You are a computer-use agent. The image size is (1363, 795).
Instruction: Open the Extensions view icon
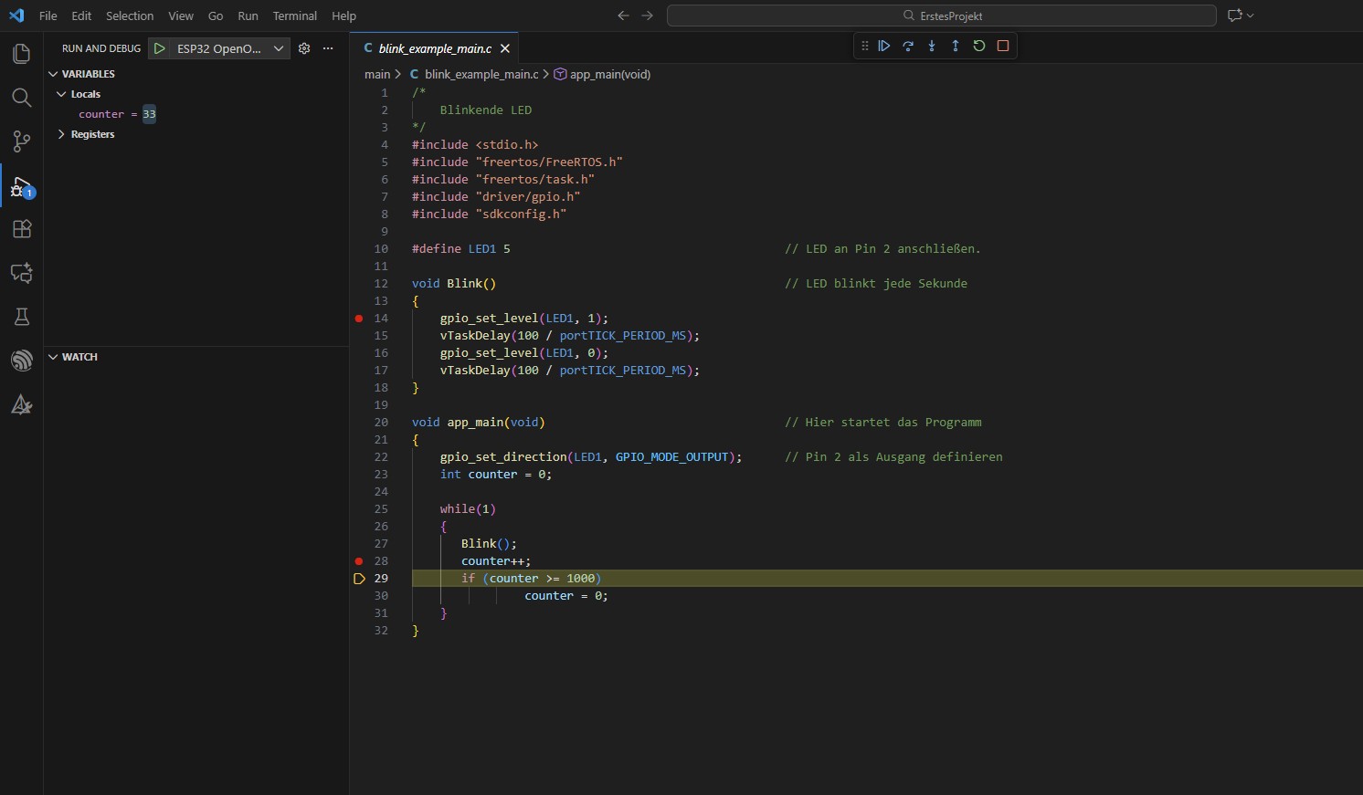tap(21, 229)
